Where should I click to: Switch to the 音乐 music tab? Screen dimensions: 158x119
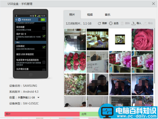pos(108,15)
